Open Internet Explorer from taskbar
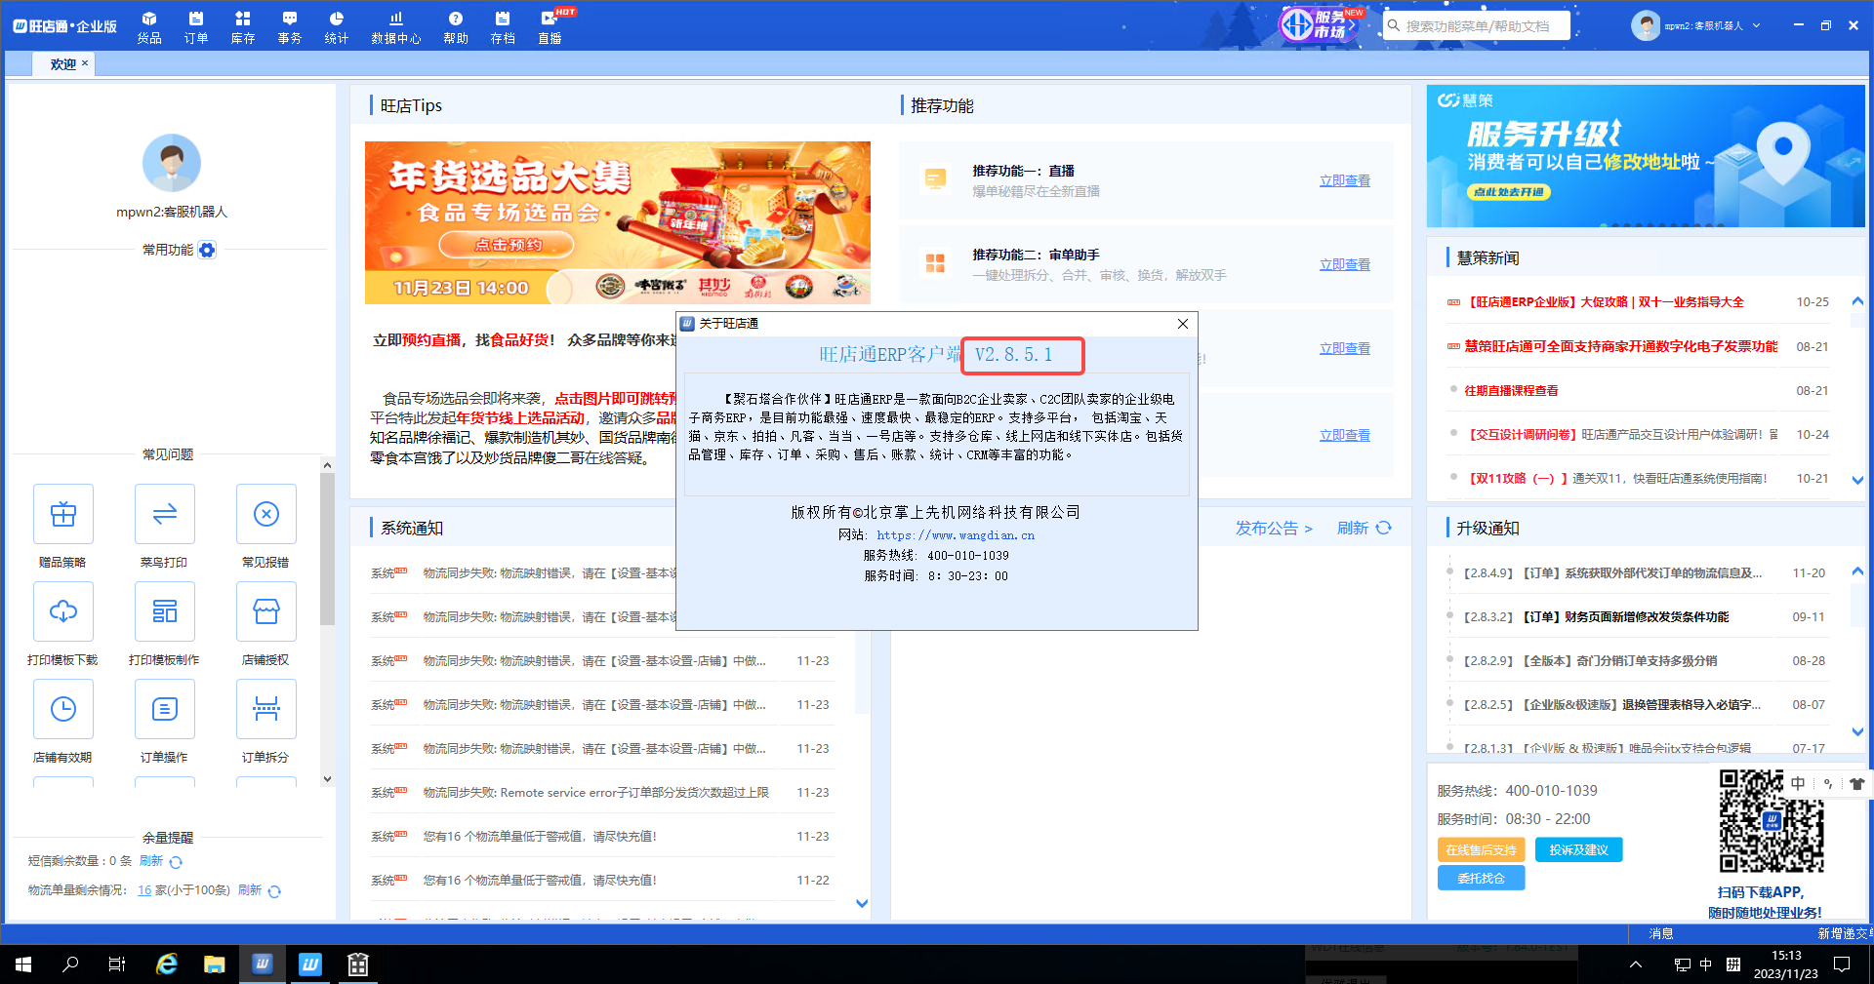 point(167,964)
